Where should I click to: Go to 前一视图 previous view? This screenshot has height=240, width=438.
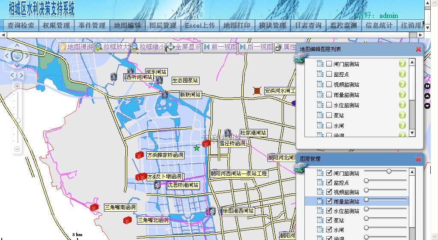220,47
